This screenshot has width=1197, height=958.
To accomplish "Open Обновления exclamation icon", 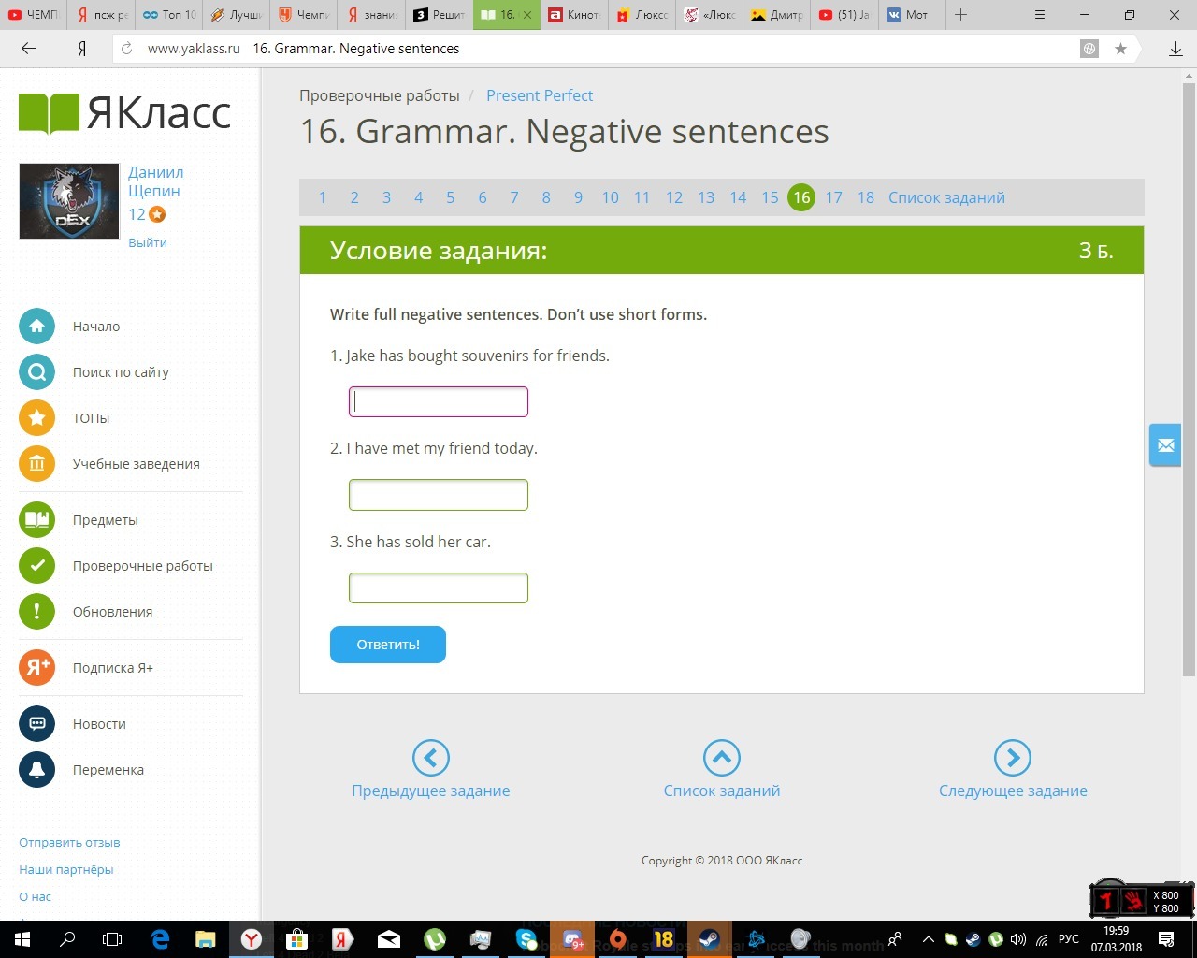I will 36,612.
